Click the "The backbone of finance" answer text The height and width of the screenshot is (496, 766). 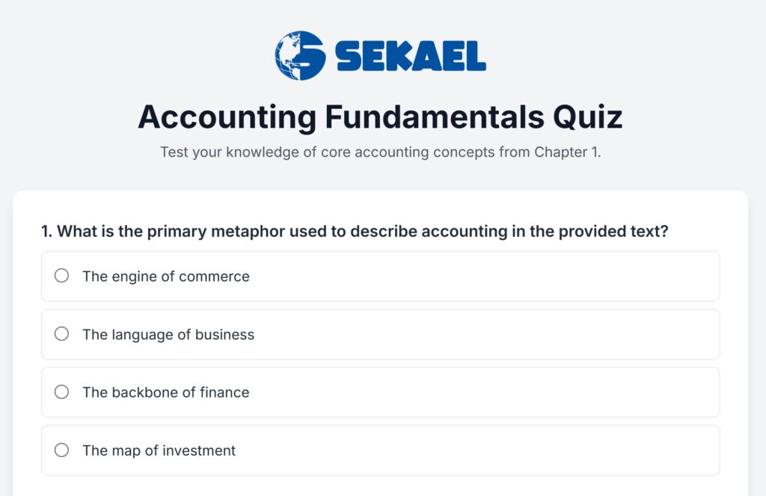coord(166,392)
